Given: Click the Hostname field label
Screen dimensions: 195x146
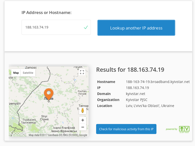Looking at the screenshot, I should [x=106, y=82].
